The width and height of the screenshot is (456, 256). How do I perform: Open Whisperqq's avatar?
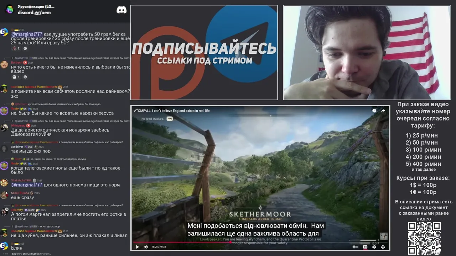click(4, 127)
